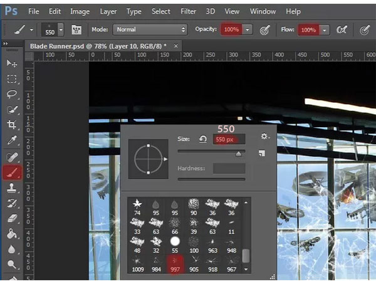Viewport: 376px width, 284px height.
Task: Click the Hardness slider track
Action: [x=211, y=179]
